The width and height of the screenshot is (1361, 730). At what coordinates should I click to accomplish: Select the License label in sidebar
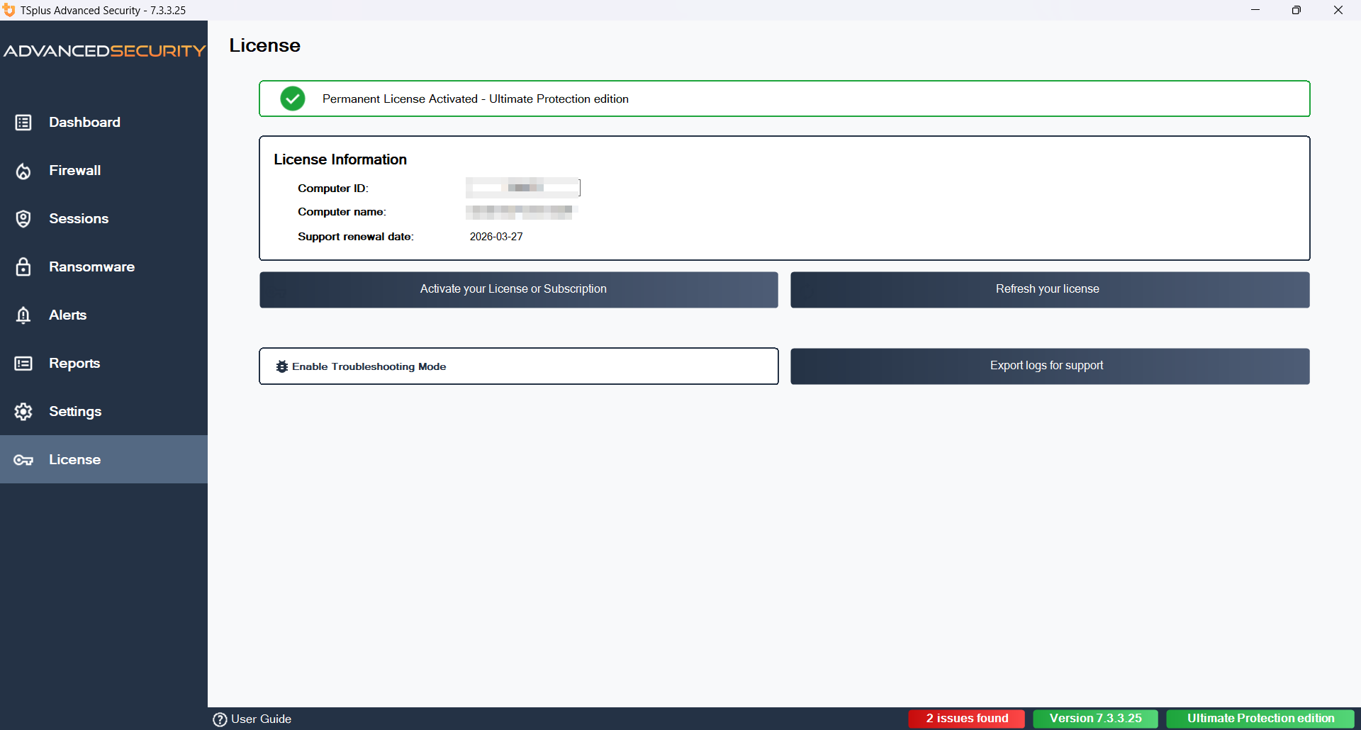coord(74,459)
